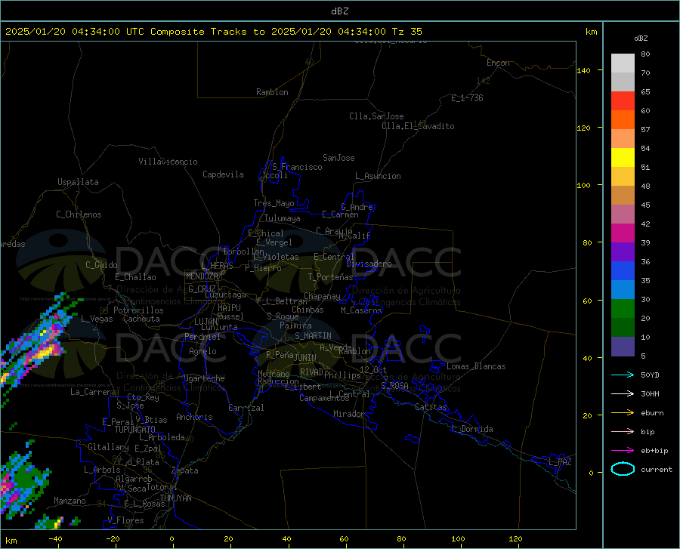The width and height of the screenshot is (680, 549).
Task: Click the Mirador label
Action: click(349, 415)
